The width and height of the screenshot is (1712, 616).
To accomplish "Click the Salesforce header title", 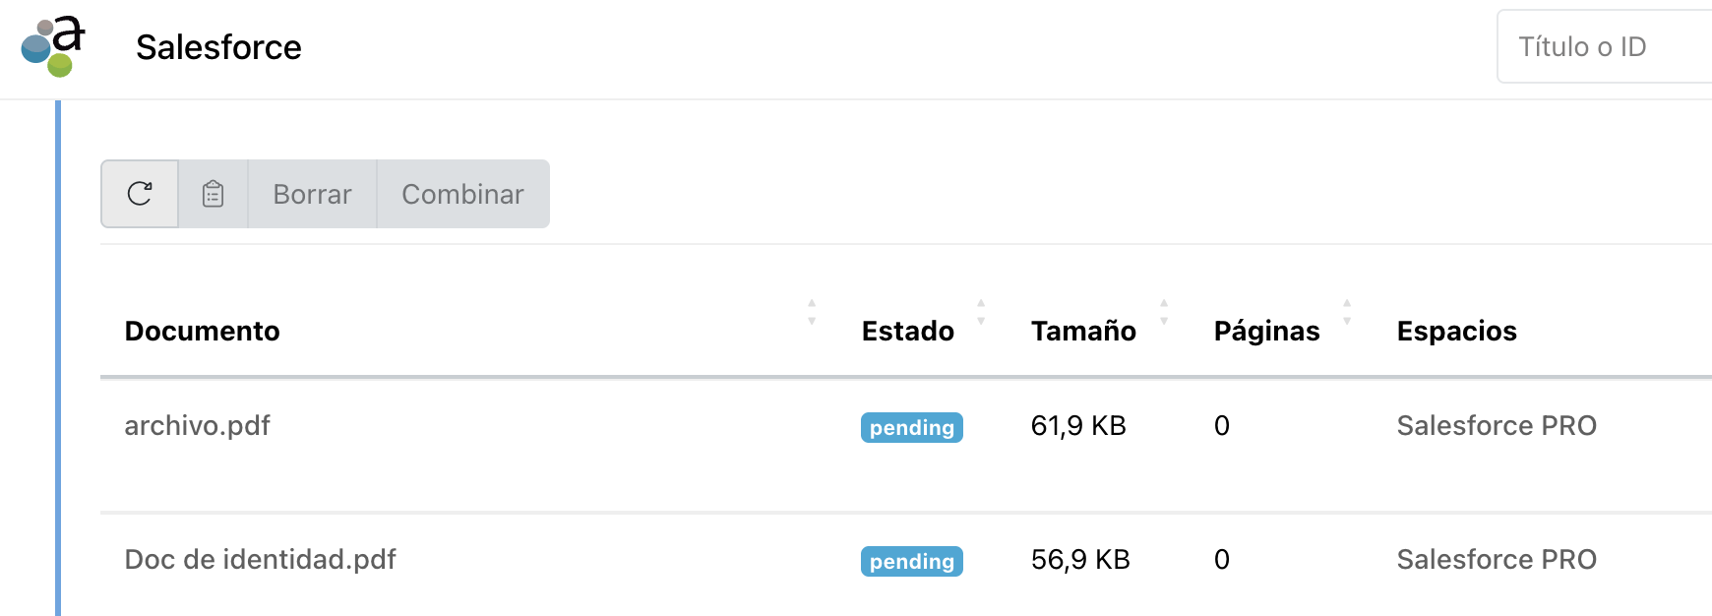I will (218, 47).
